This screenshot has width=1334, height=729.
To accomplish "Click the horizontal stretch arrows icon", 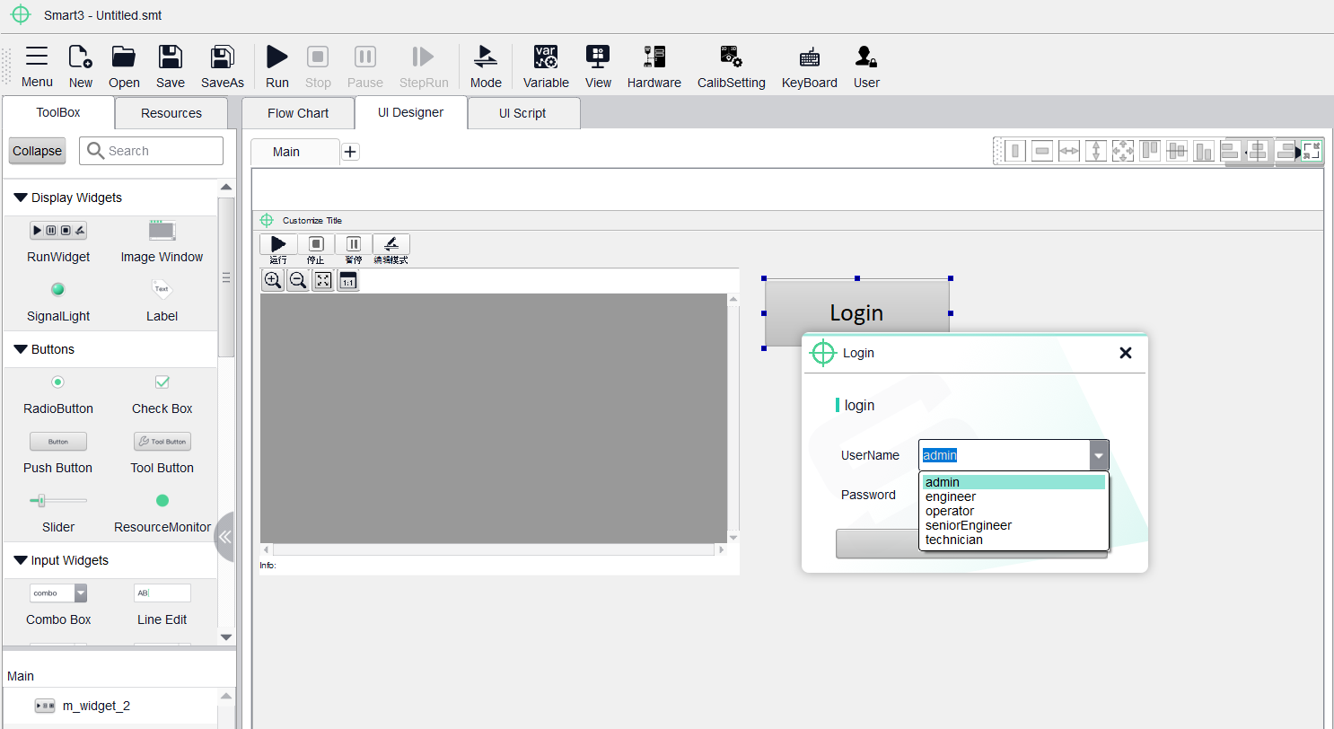I will [1069, 151].
